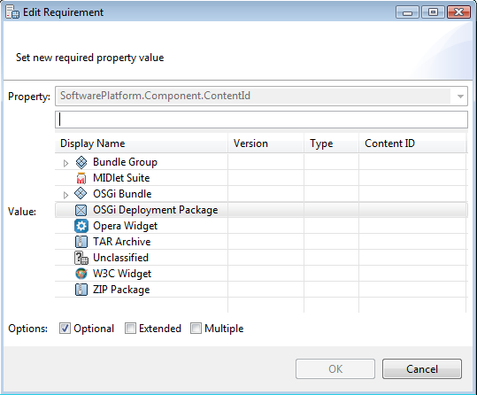The width and height of the screenshot is (477, 395).
Task: Focus the value filter text field
Action: click(261, 120)
